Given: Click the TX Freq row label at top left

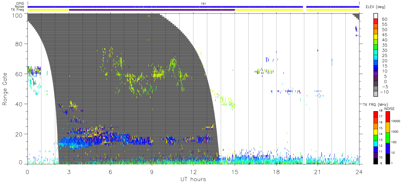Looking at the screenshot, I should (18, 10).
